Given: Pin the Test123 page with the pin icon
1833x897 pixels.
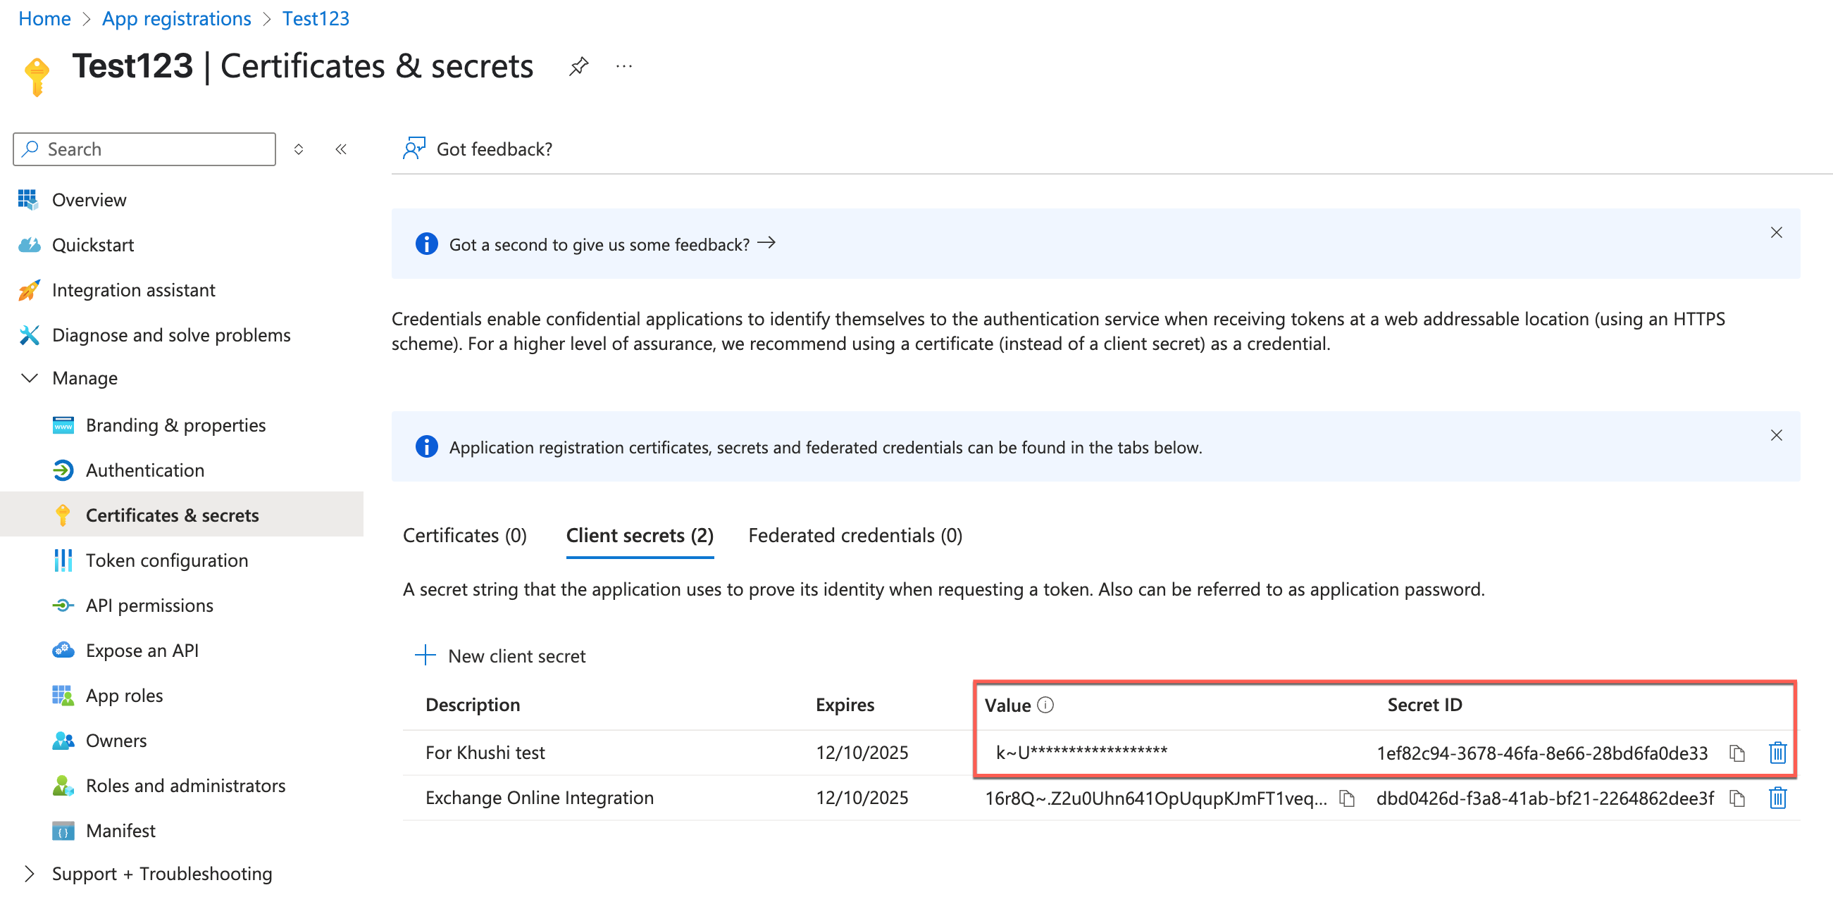Looking at the screenshot, I should point(578,66).
